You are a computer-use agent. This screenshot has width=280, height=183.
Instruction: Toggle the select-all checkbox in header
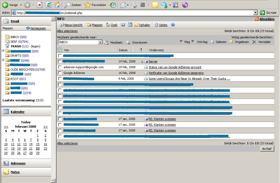point(60,50)
